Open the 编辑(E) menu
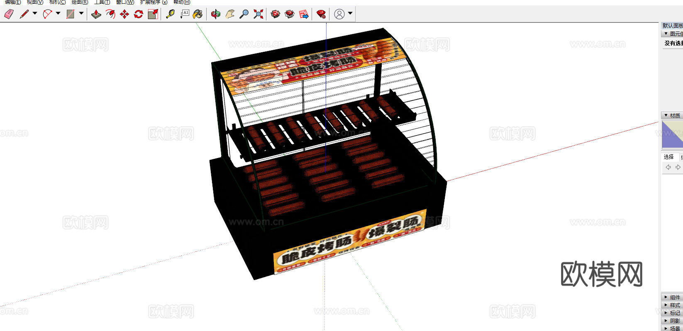Screen dimensions: 683x331 [x=13, y=2]
